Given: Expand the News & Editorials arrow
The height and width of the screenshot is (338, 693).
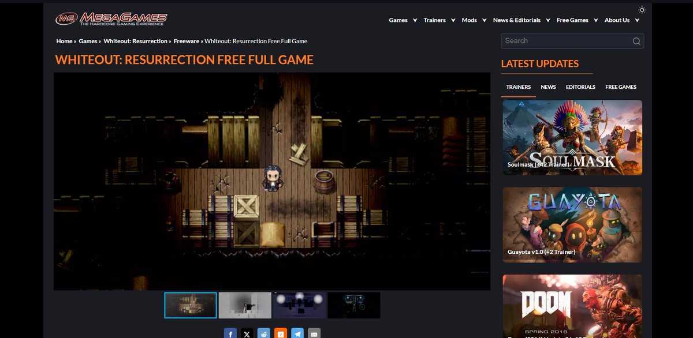Looking at the screenshot, I should (548, 20).
